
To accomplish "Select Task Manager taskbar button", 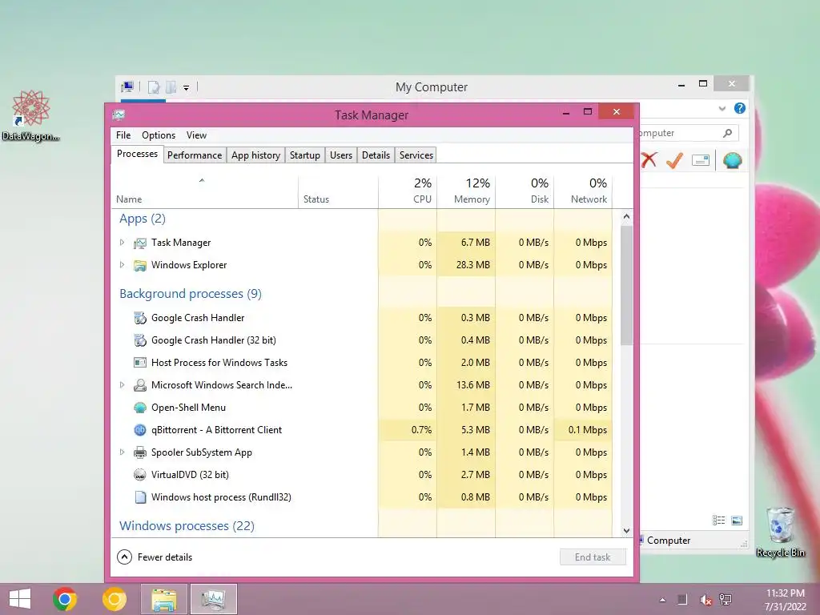I will pyautogui.click(x=213, y=599).
